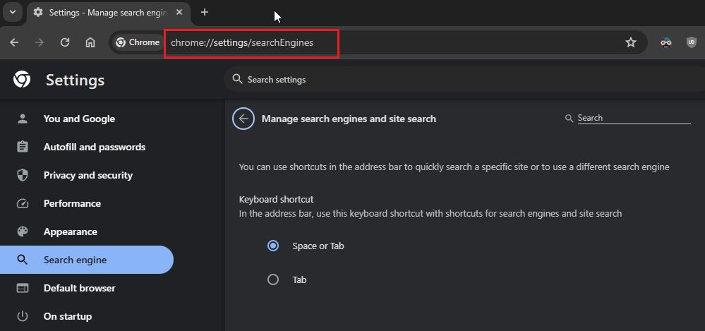The height and width of the screenshot is (331, 705).
Task: Click the Keyboard shortcut heading text
Action: (x=276, y=199)
